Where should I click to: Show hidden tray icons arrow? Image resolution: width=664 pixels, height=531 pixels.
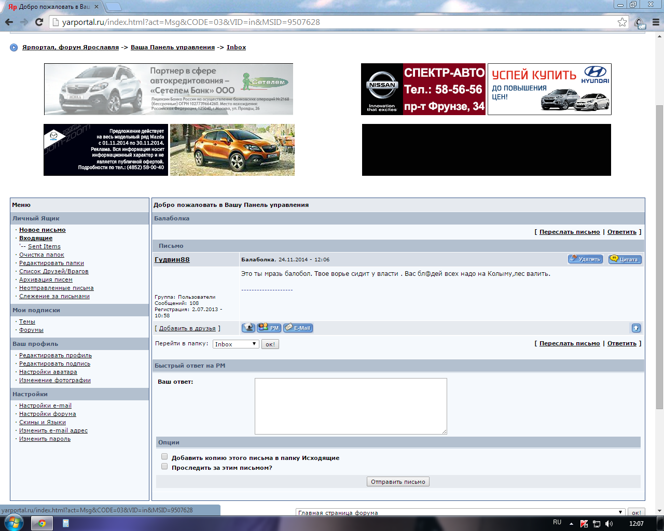(x=571, y=524)
